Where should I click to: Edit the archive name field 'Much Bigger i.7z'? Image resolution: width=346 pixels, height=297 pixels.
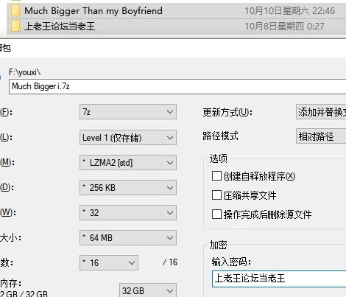pos(177,86)
